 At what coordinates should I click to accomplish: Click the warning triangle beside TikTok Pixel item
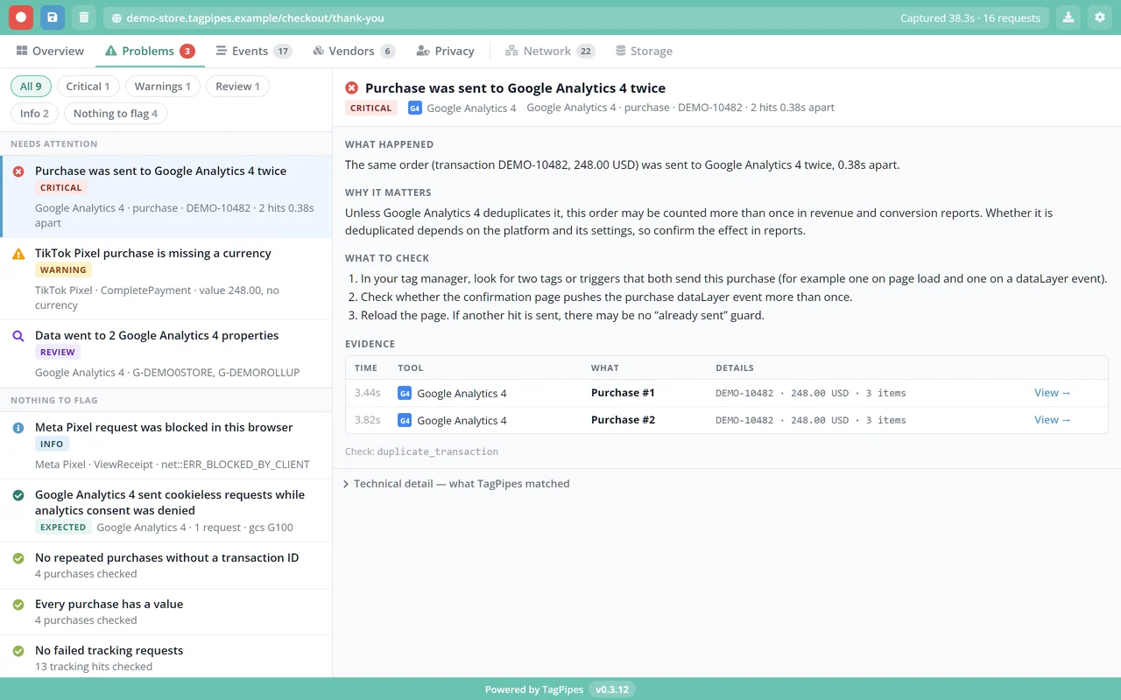pyautogui.click(x=18, y=254)
